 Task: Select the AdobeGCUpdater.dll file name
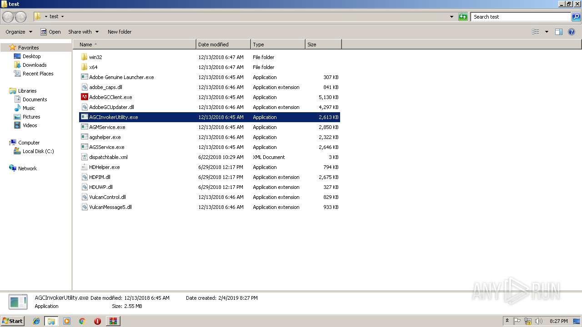point(111,107)
